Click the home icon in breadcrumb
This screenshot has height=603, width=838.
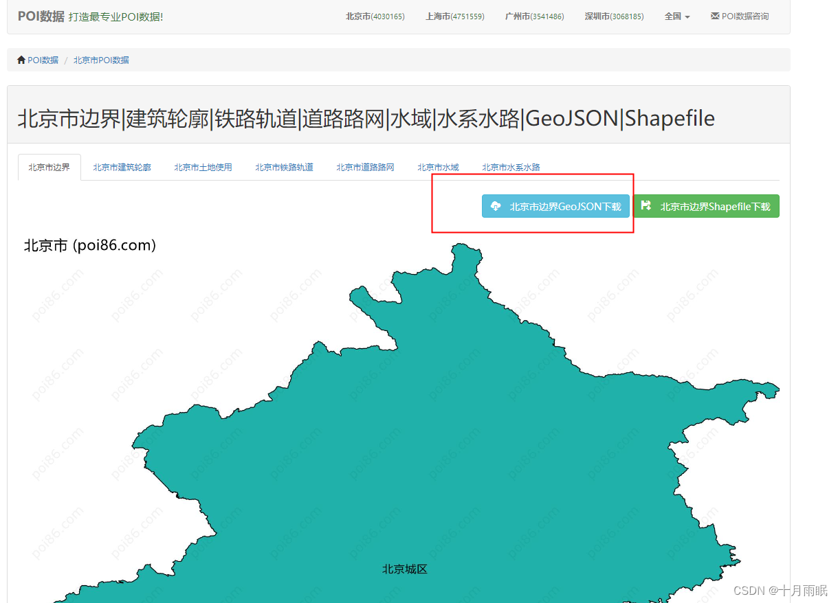pyautogui.click(x=21, y=60)
